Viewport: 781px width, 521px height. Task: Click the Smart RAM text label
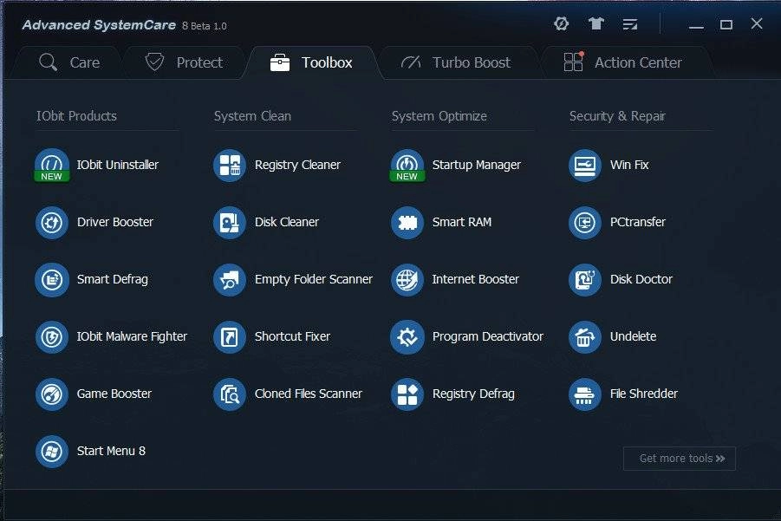(462, 222)
